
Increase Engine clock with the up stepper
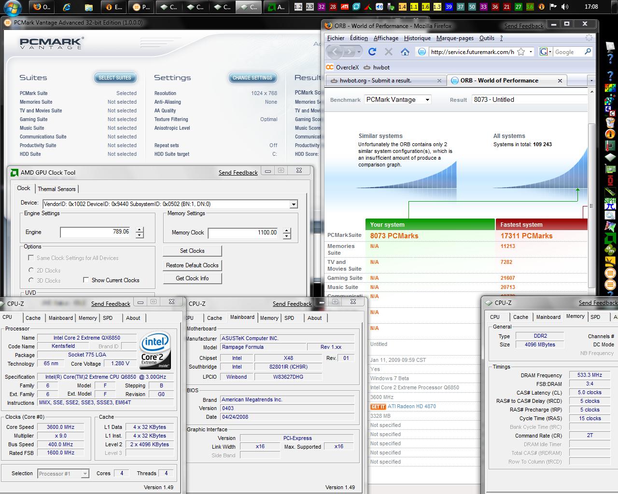[140, 230]
